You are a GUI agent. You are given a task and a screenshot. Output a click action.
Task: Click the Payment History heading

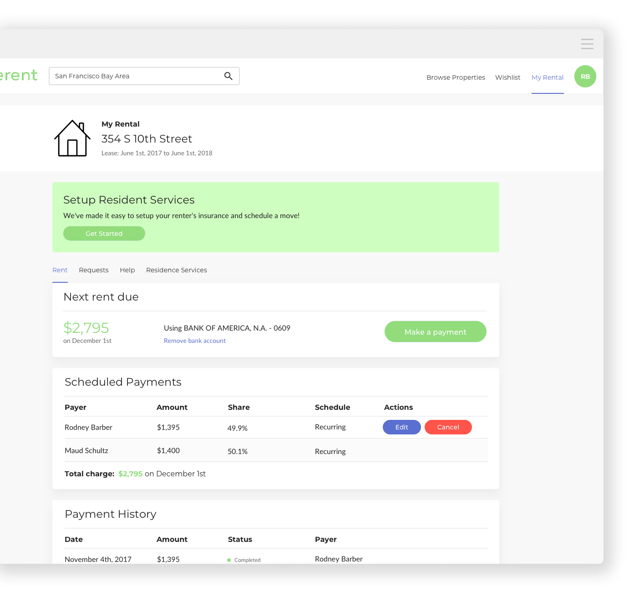[111, 514]
